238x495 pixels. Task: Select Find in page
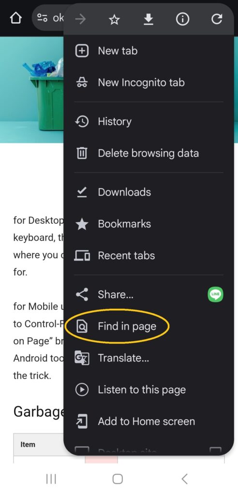pyautogui.click(x=149, y=326)
